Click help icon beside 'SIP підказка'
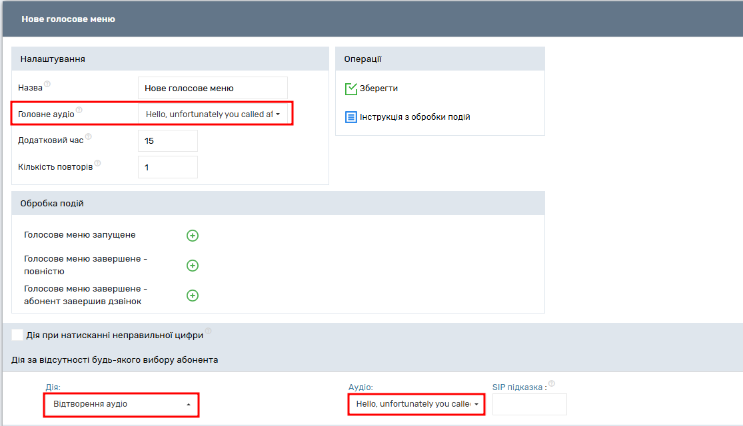This screenshot has width=743, height=426. (552, 383)
